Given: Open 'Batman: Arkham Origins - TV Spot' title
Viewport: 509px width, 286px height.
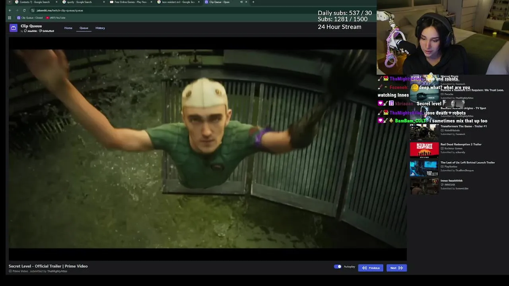Looking at the screenshot, I should (x=463, y=108).
